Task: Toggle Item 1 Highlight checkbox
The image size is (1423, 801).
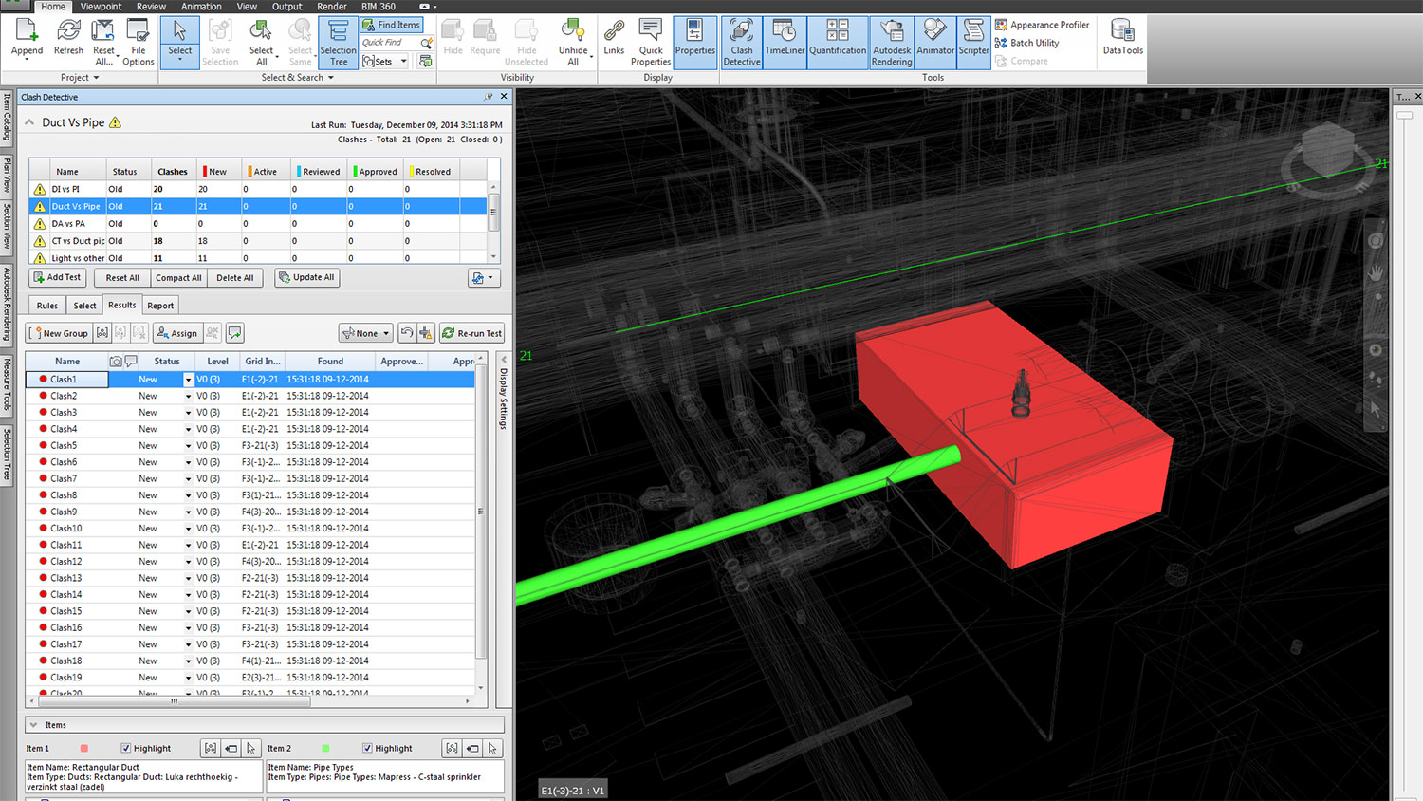Action: (x=126, y=748)
